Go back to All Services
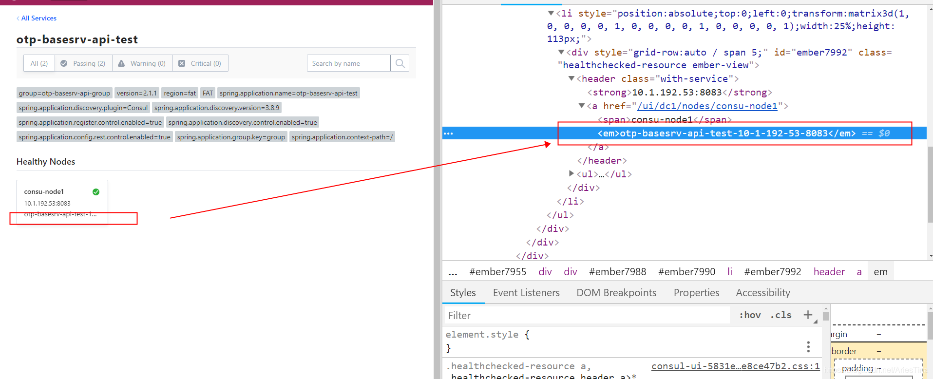 37,18
